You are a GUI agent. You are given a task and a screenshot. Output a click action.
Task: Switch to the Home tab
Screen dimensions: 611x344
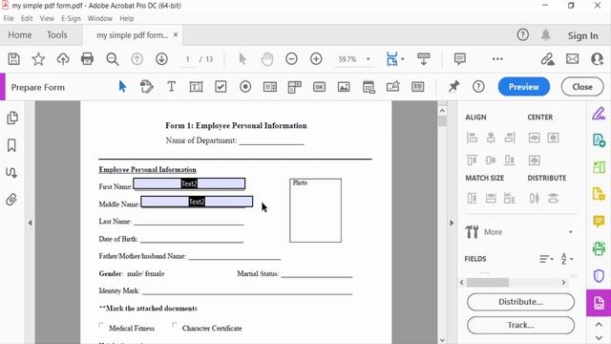[20, 34]
